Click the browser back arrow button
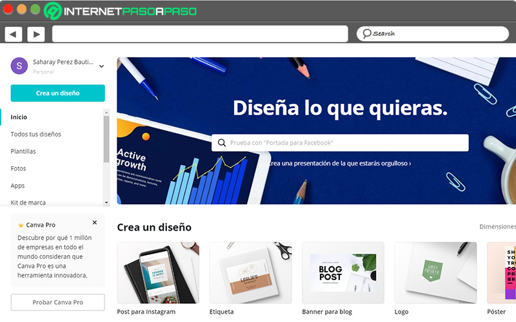 pos(13,34)
